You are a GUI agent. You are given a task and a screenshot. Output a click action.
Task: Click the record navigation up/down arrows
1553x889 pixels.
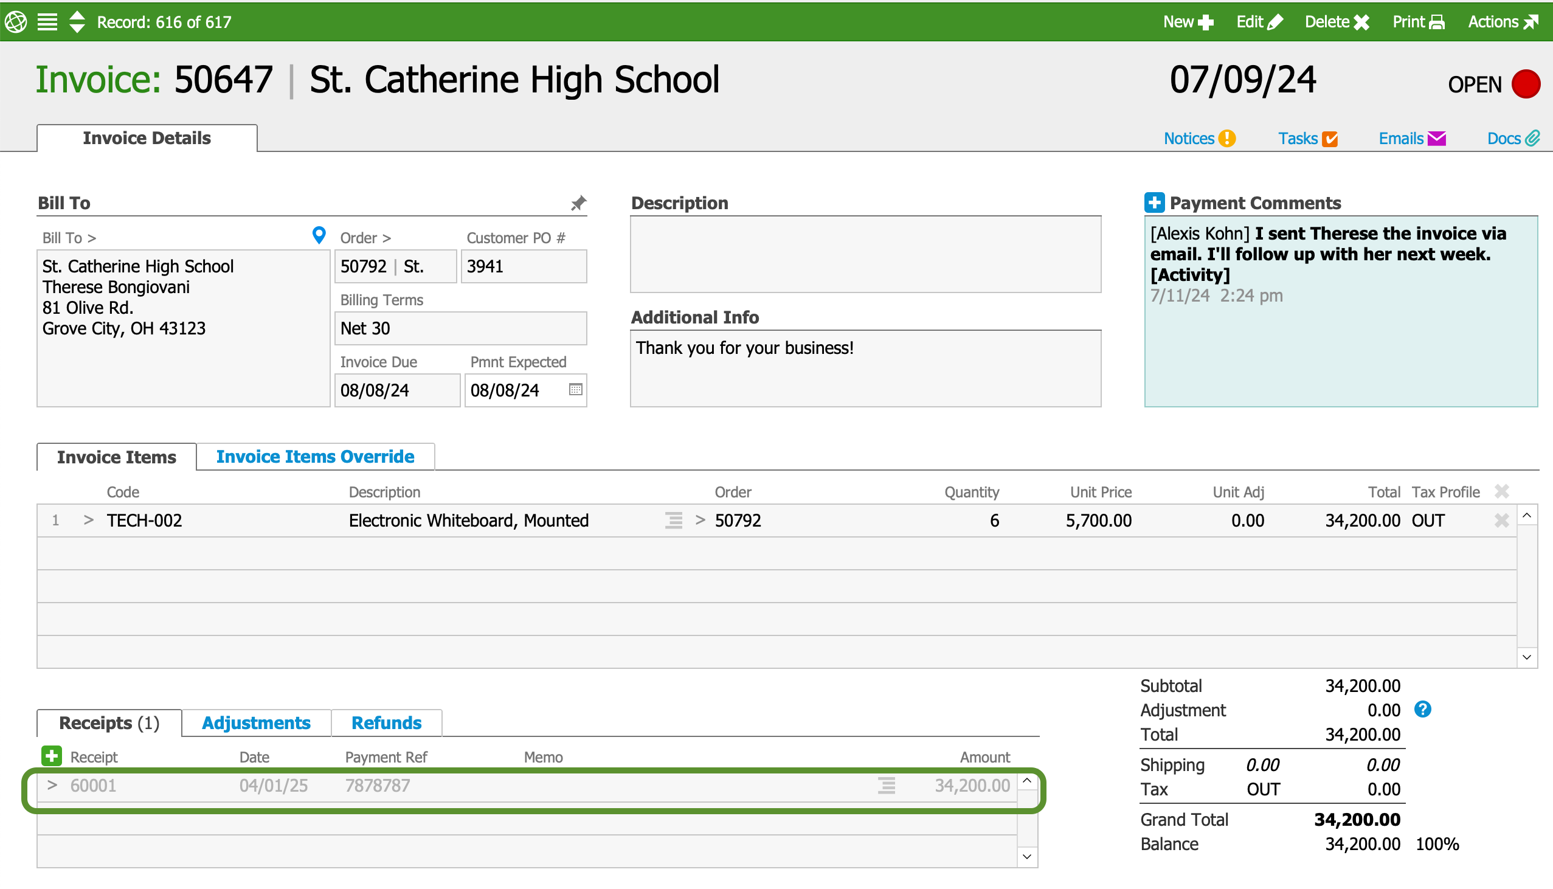[77, 22]
